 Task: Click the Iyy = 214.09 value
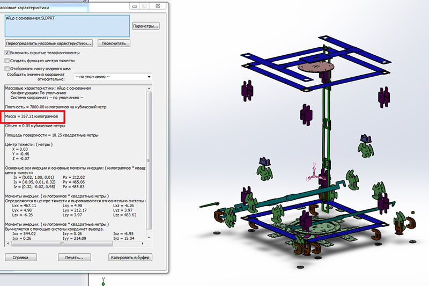(x=75, y=238)
